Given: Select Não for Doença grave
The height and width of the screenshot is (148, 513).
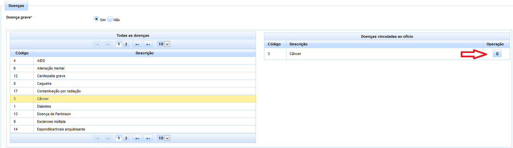Looking at the screenshot, I should [x=110, y=19].
